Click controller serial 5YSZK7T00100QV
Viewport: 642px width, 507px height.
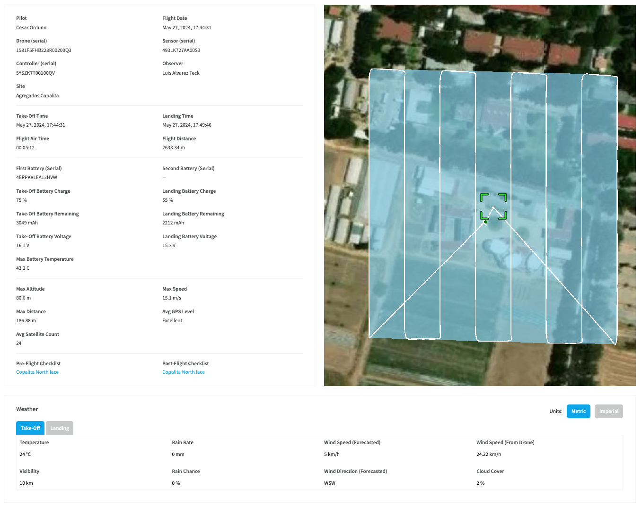click(x=35, y=73)
